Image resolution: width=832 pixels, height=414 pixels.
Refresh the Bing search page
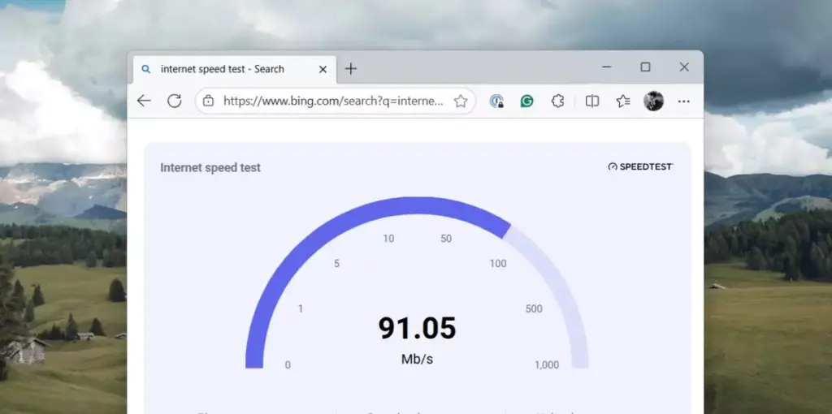pyautogui.click(x=174, y=101)
